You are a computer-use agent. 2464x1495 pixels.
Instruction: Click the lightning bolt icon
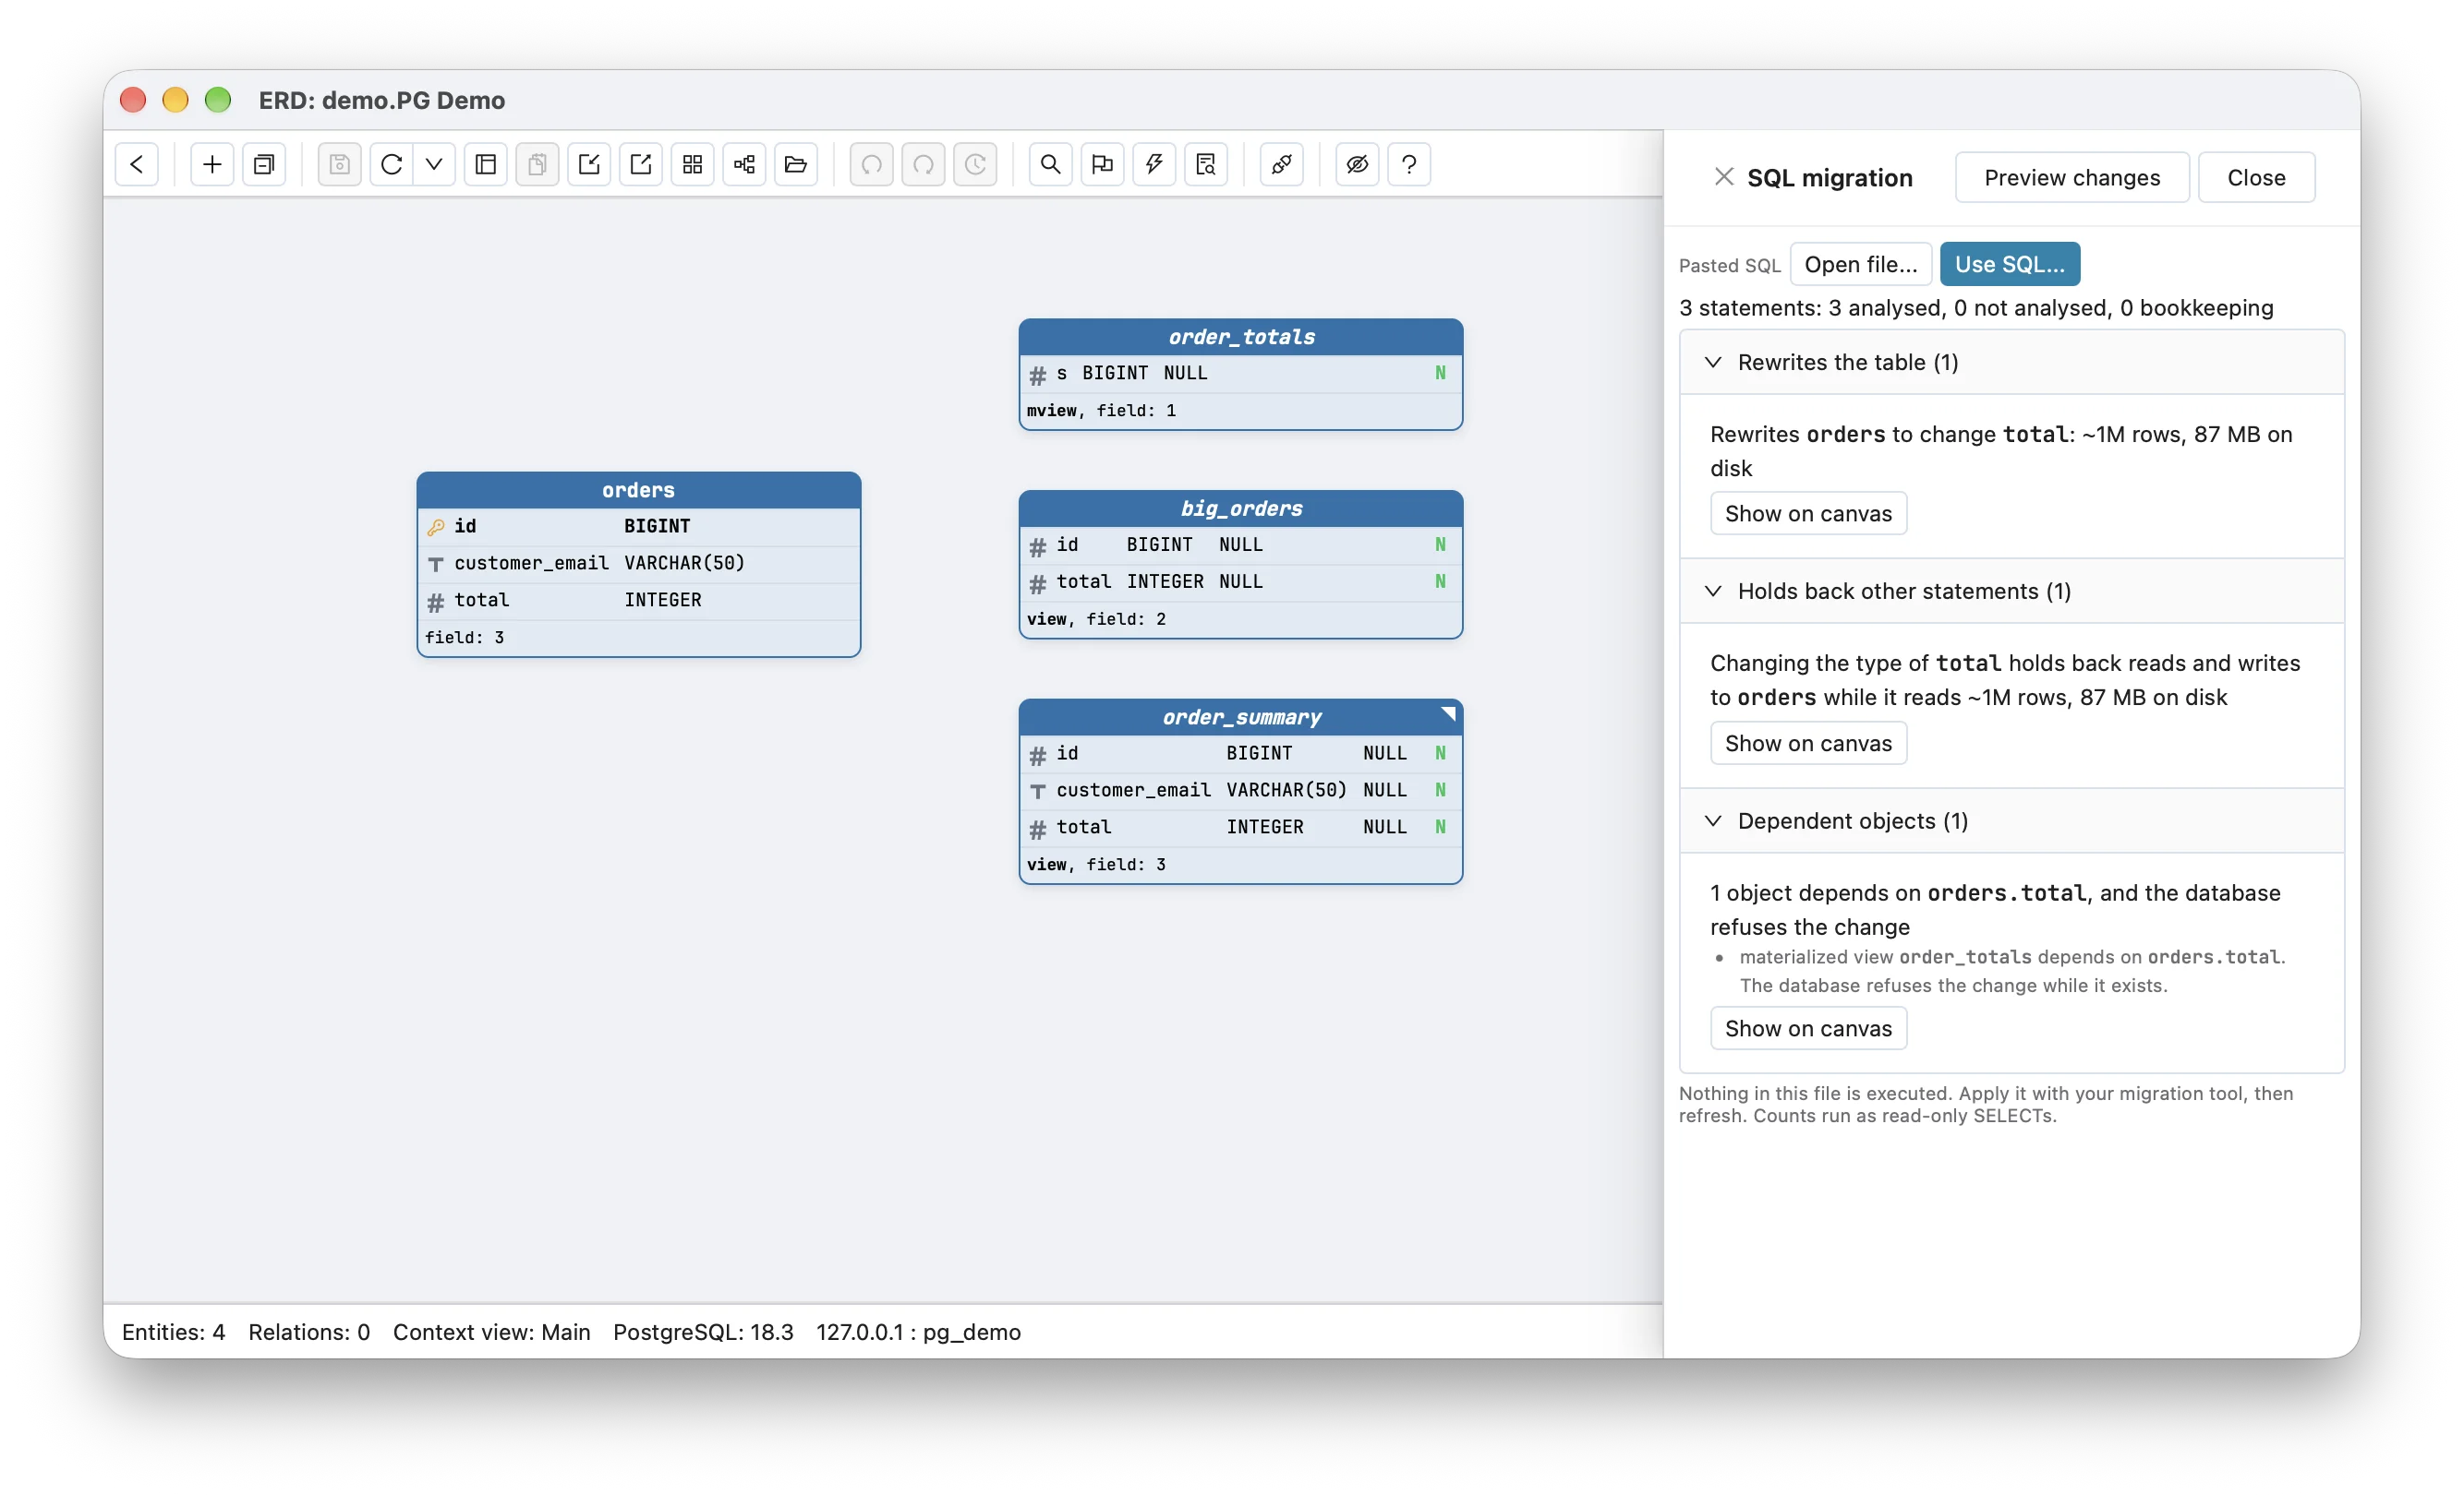1154,164
